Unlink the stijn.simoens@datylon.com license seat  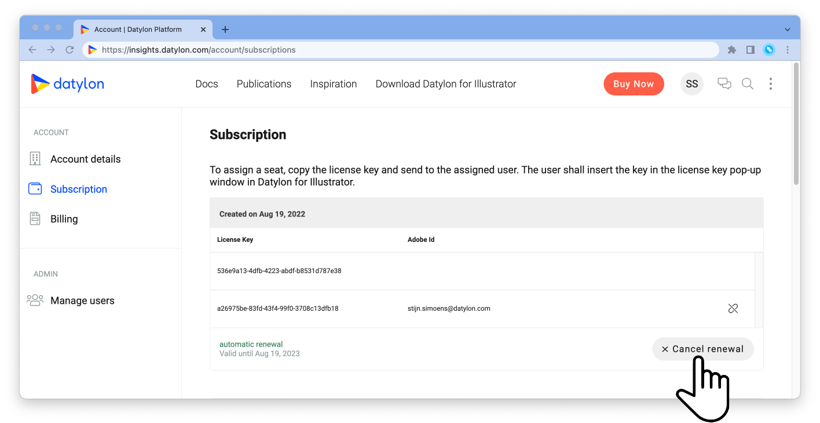(x=733, y=308)
